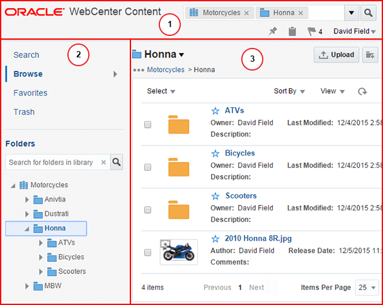Favorite Scooters with its star icon
The width and height of the screenshot is (383, 305).
(x=215, y=196)
